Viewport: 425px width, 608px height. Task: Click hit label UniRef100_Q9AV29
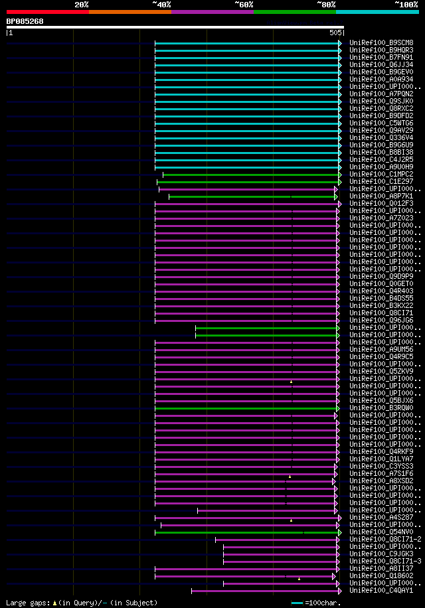381,130
